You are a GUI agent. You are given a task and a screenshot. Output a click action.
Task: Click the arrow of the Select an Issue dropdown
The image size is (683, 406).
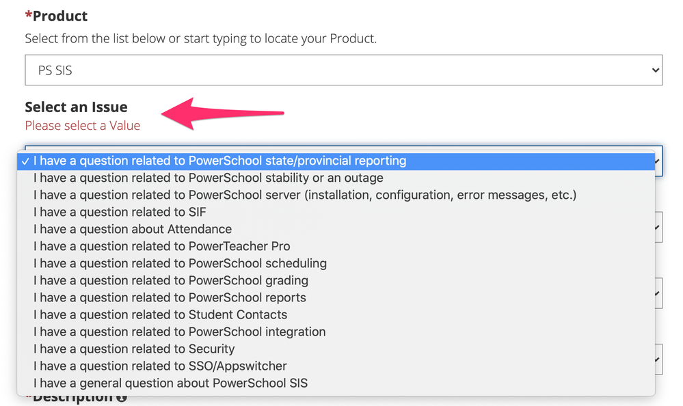[x=658, y=161]
